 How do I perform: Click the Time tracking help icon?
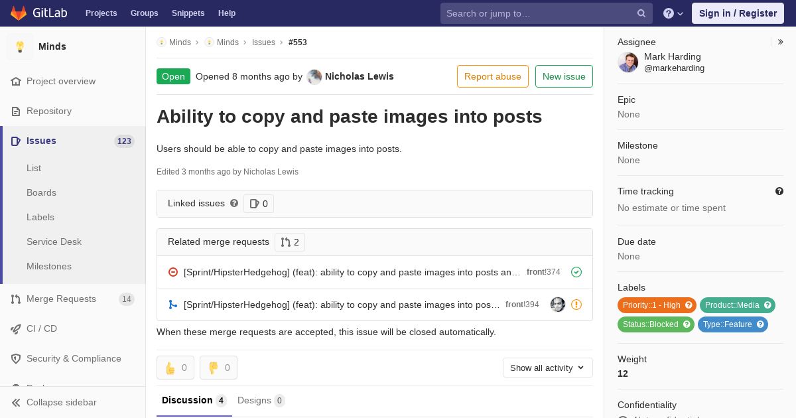[779, 191]
